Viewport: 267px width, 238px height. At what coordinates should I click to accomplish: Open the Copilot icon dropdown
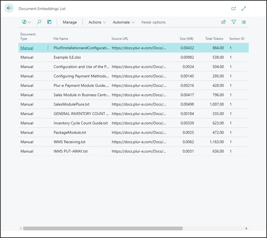[26, 22]
